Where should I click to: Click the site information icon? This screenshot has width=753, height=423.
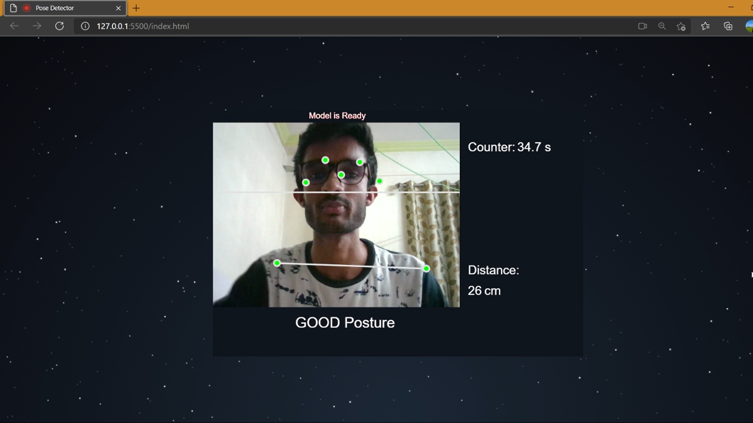click(85, 26)
